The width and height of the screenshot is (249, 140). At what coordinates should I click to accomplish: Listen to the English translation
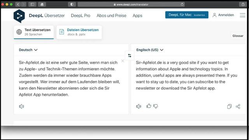click(x=139, y=106)
